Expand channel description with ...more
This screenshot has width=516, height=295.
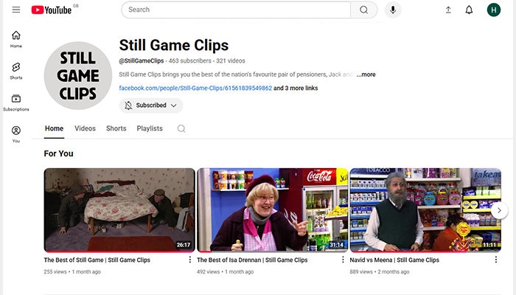click(366, 74)
